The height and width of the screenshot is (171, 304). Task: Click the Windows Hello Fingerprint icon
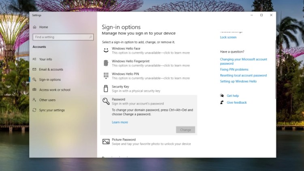[106, 63]
